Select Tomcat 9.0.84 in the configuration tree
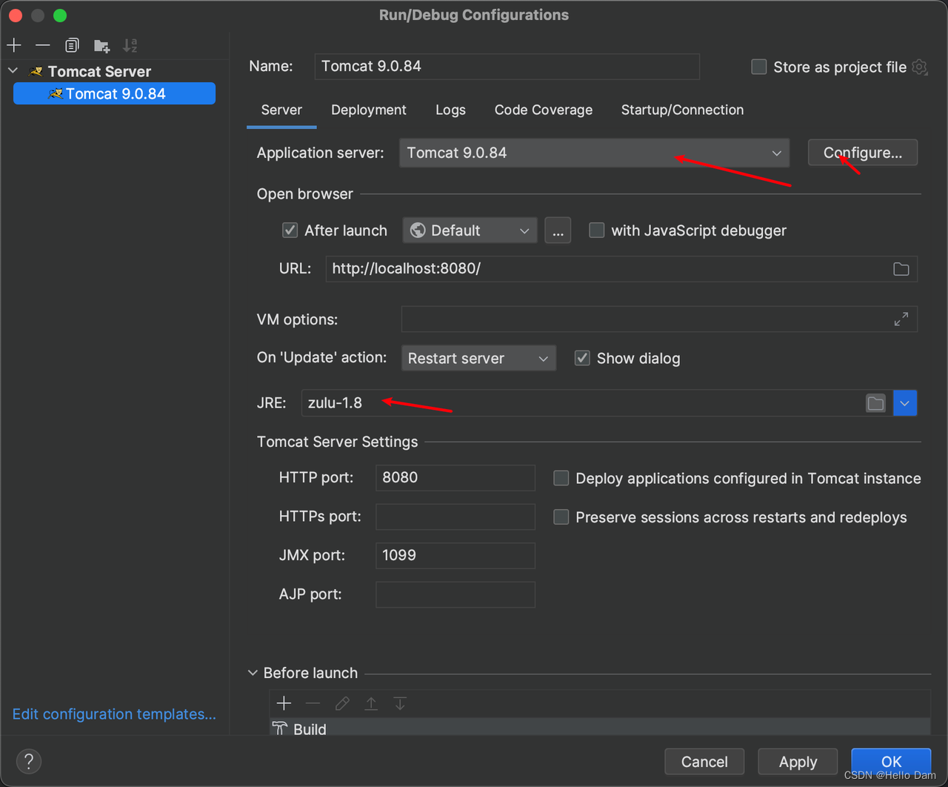Viewport: 948px width, 787px height. (115, 93)
